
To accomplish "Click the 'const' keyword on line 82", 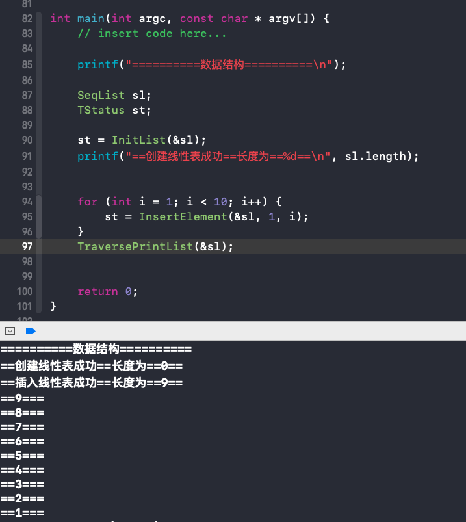I will [196, 19].
